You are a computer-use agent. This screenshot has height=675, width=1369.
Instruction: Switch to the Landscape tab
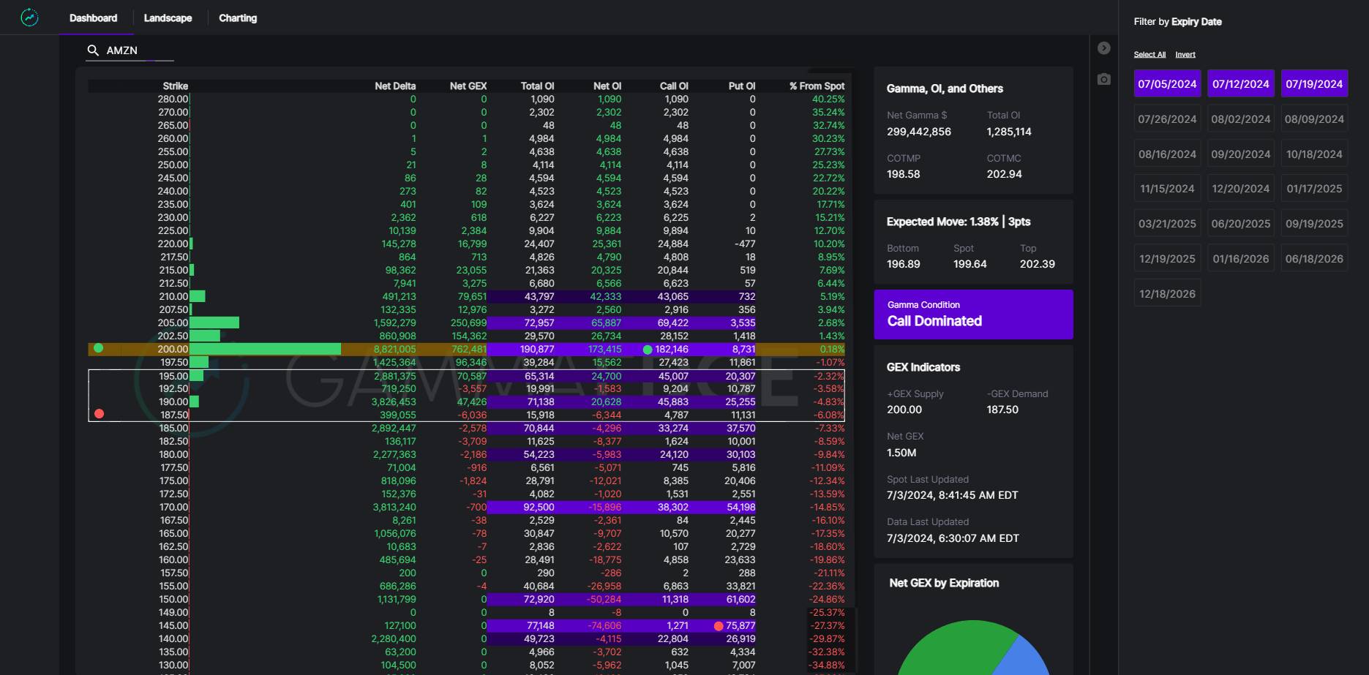168,18
